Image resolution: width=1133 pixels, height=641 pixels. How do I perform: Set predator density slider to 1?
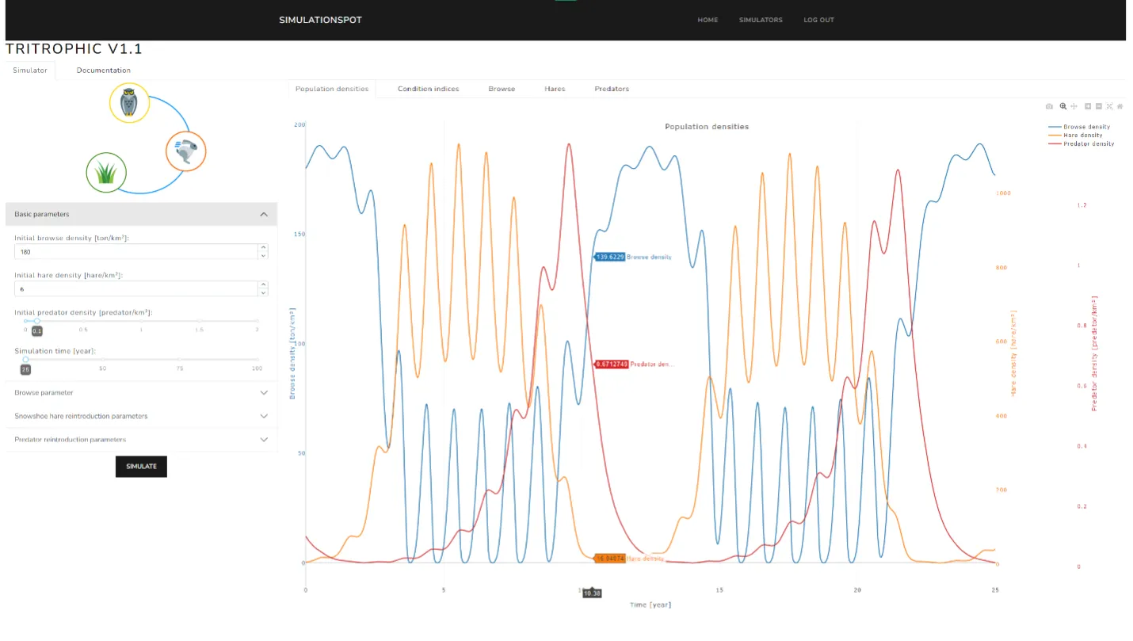pos(141,321)
